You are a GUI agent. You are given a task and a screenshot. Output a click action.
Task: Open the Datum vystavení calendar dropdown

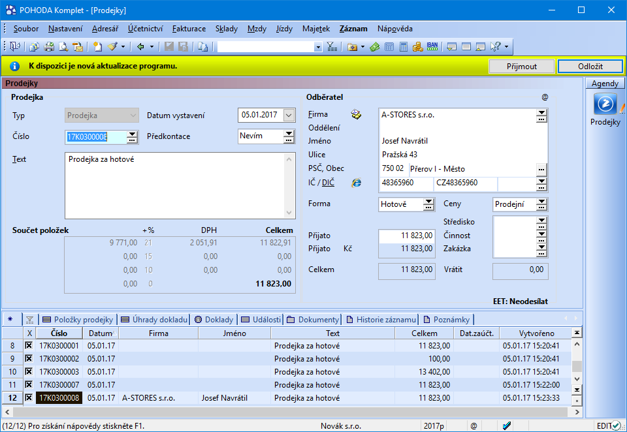(289, 115)
